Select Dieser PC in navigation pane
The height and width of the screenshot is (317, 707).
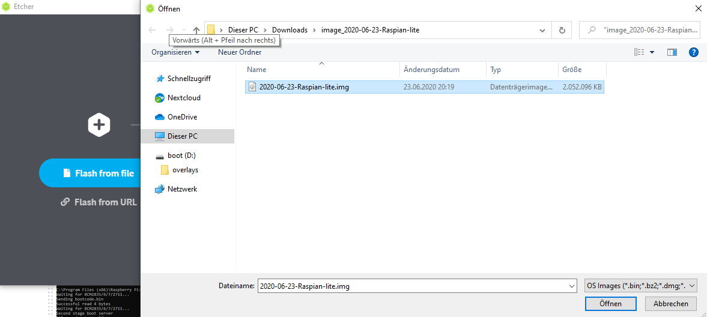187,136
